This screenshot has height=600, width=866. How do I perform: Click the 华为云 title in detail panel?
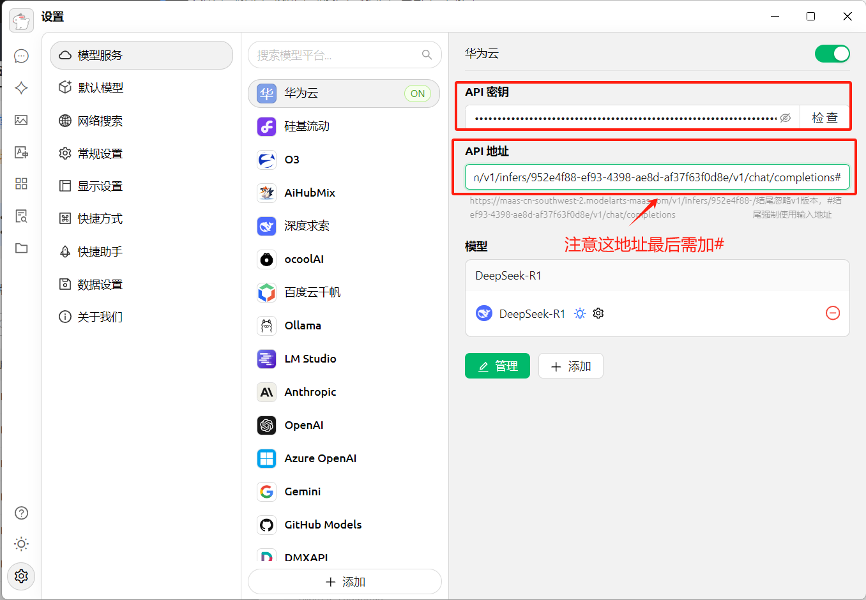tap(482, 54)
